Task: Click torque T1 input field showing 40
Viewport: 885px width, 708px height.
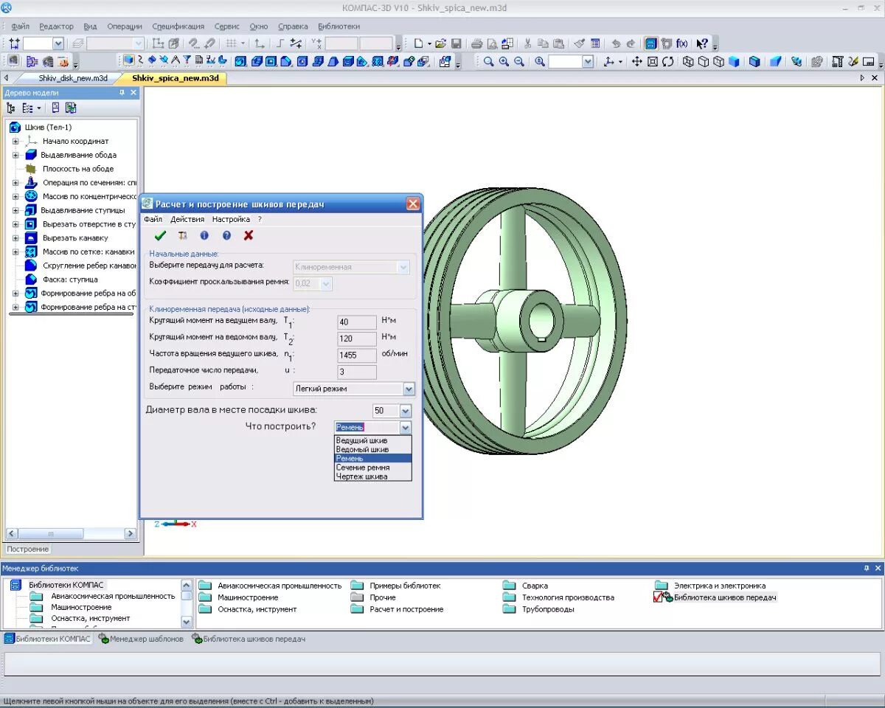Action: pos(357,322)
